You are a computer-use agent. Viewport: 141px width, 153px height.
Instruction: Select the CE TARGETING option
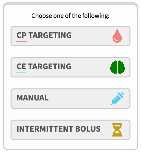[70, 67]
